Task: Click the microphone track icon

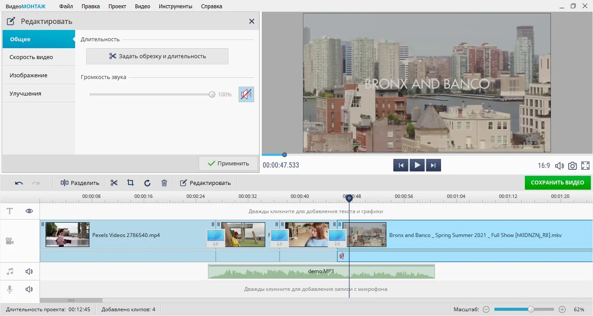Action: click(x=10, y=290)
